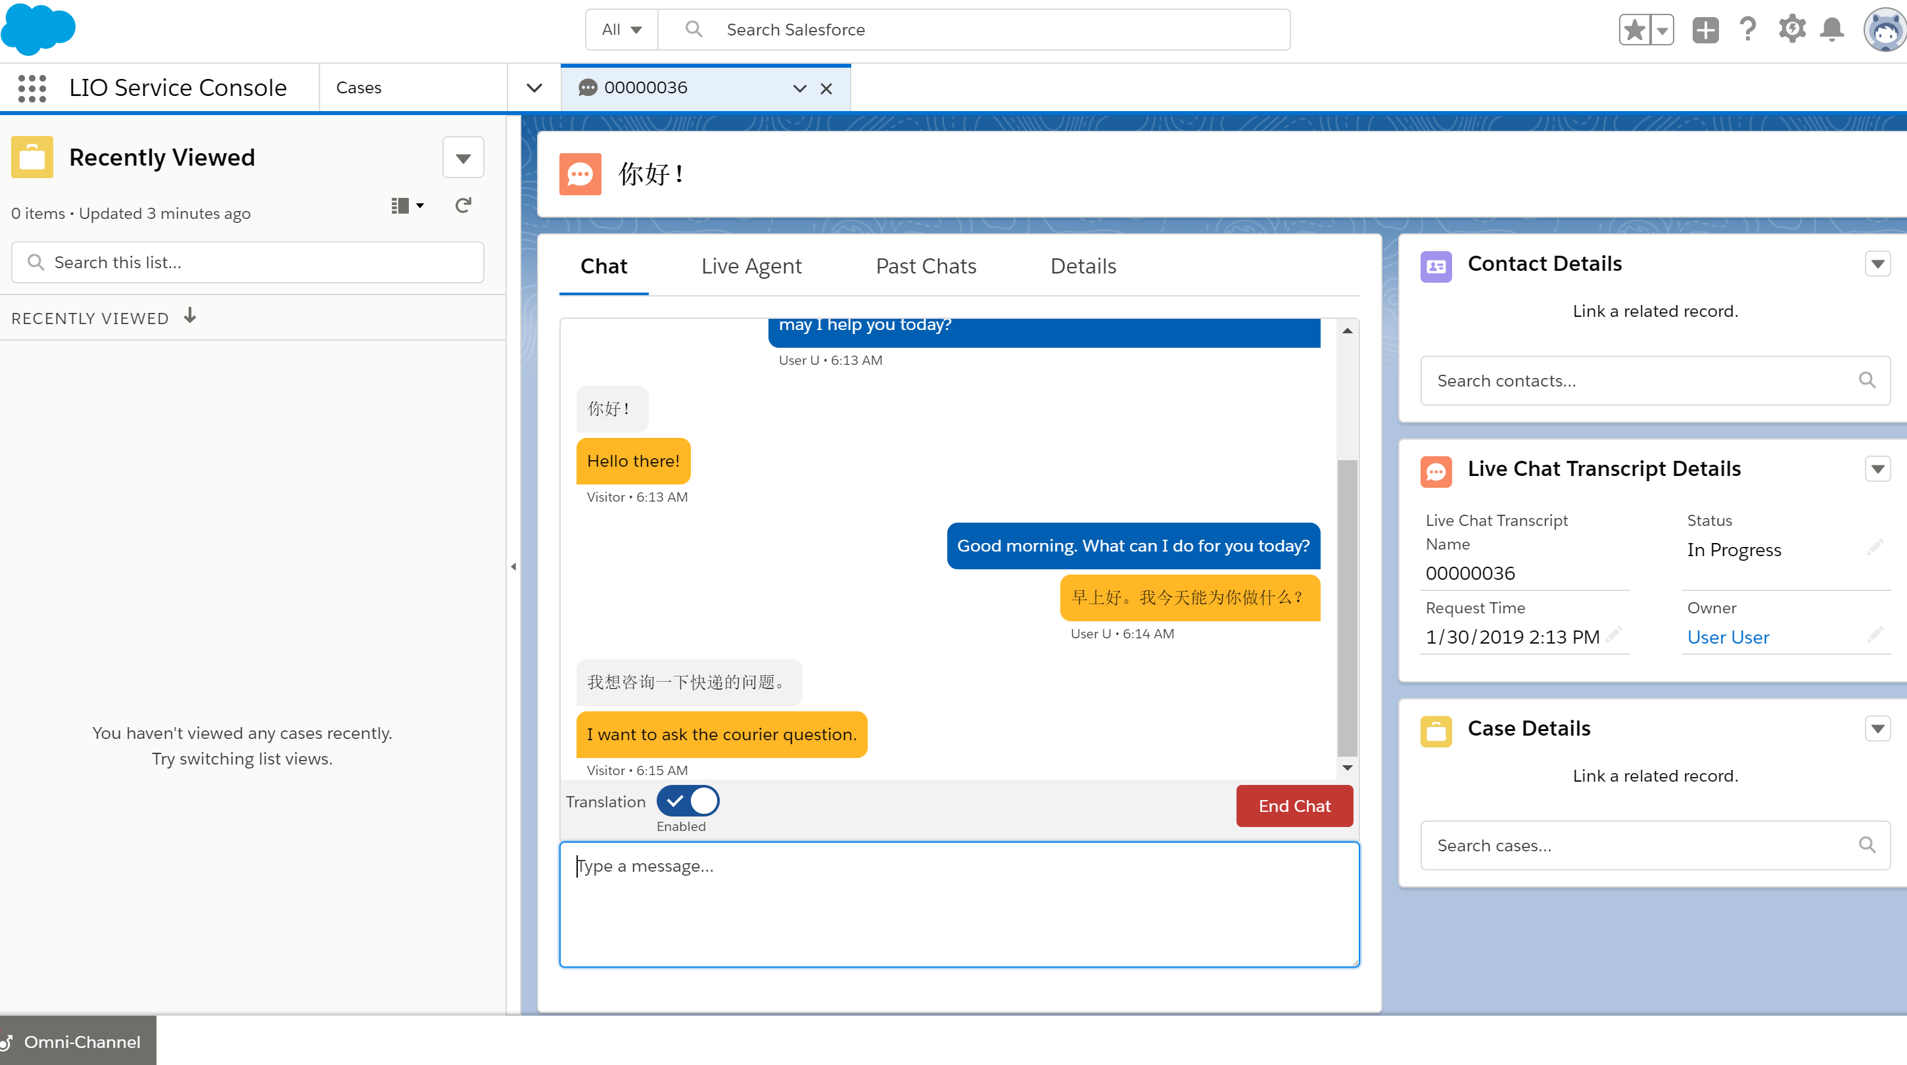The height and width of the screenshot is (1065, 1907).
Task: Edit Status field pencil icon
Action: [1874, 548]
